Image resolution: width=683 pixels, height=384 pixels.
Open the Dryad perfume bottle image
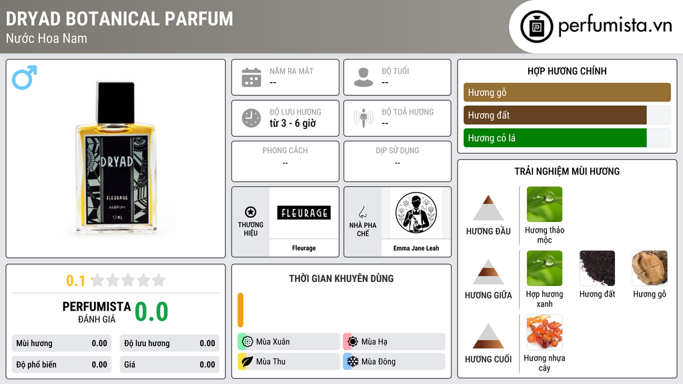[x=116, y=158]
